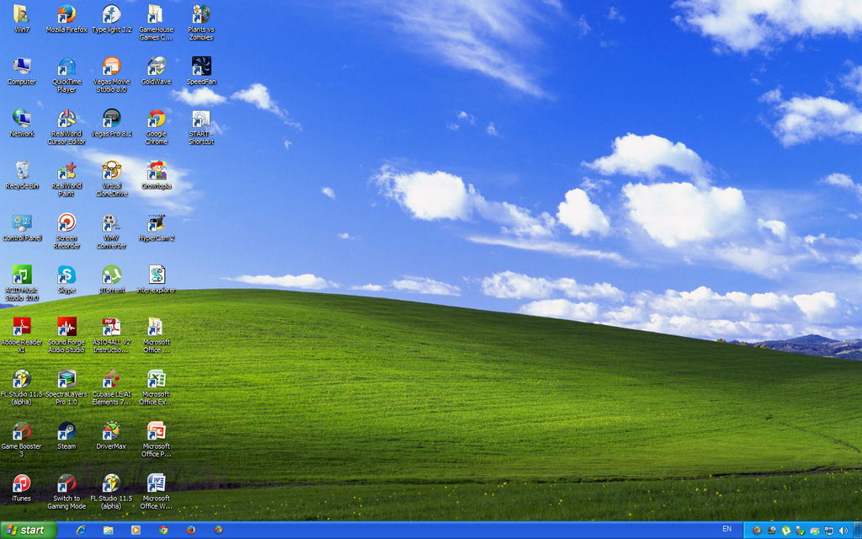This screenshot has width=862, height=539.
Task: Launch Mozilla Firefox from the desktop
Action: tap(67, 19)
